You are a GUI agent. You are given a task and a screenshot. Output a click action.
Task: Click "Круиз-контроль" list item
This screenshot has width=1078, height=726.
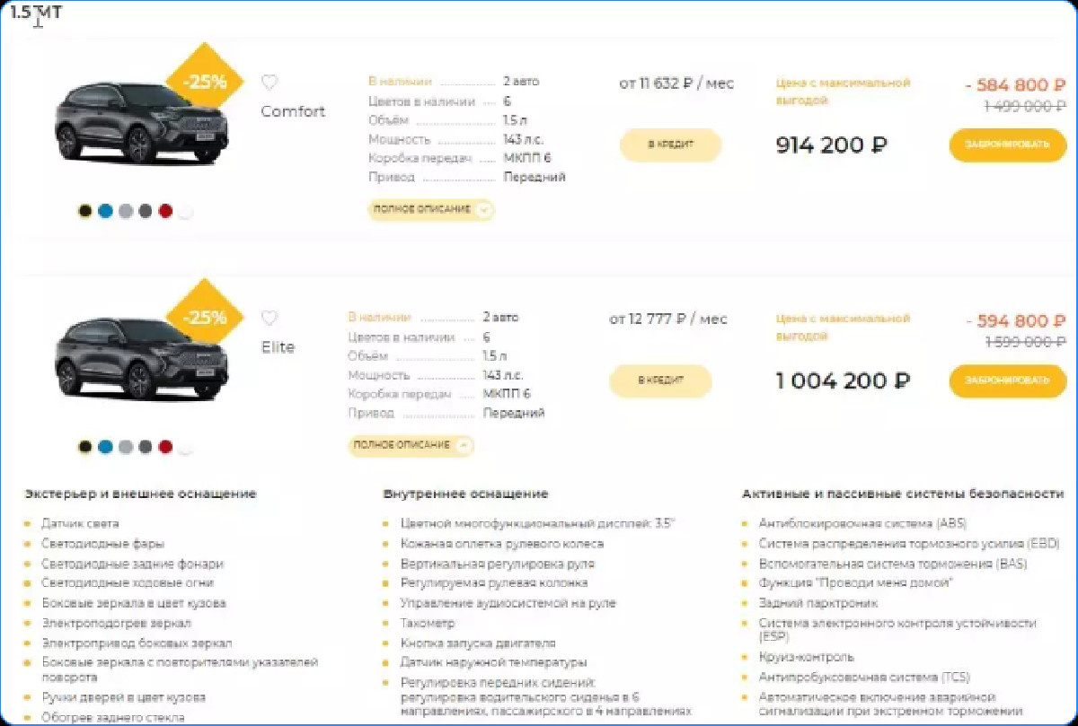[x=807, y=657]
